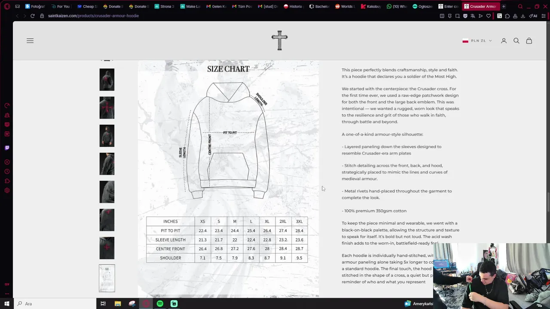The width and height of the screenshot is (550, 309).
Task: Switch to the WhatsApp (10) tab
Action: [x=397, y=6]
